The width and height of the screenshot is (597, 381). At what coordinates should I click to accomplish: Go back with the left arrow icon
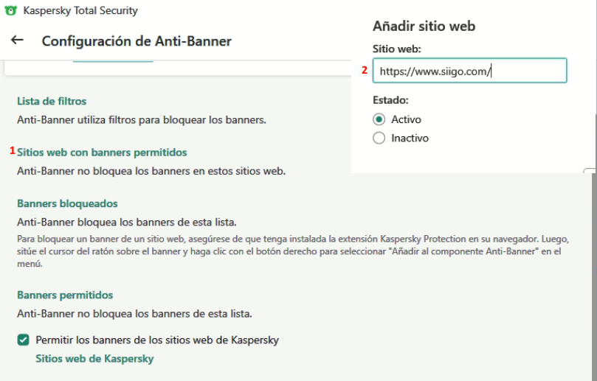point(17,40)
